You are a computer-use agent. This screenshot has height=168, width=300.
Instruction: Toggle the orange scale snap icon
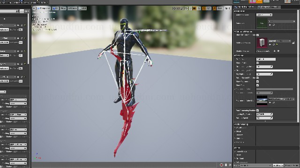(x=214, y=8)
